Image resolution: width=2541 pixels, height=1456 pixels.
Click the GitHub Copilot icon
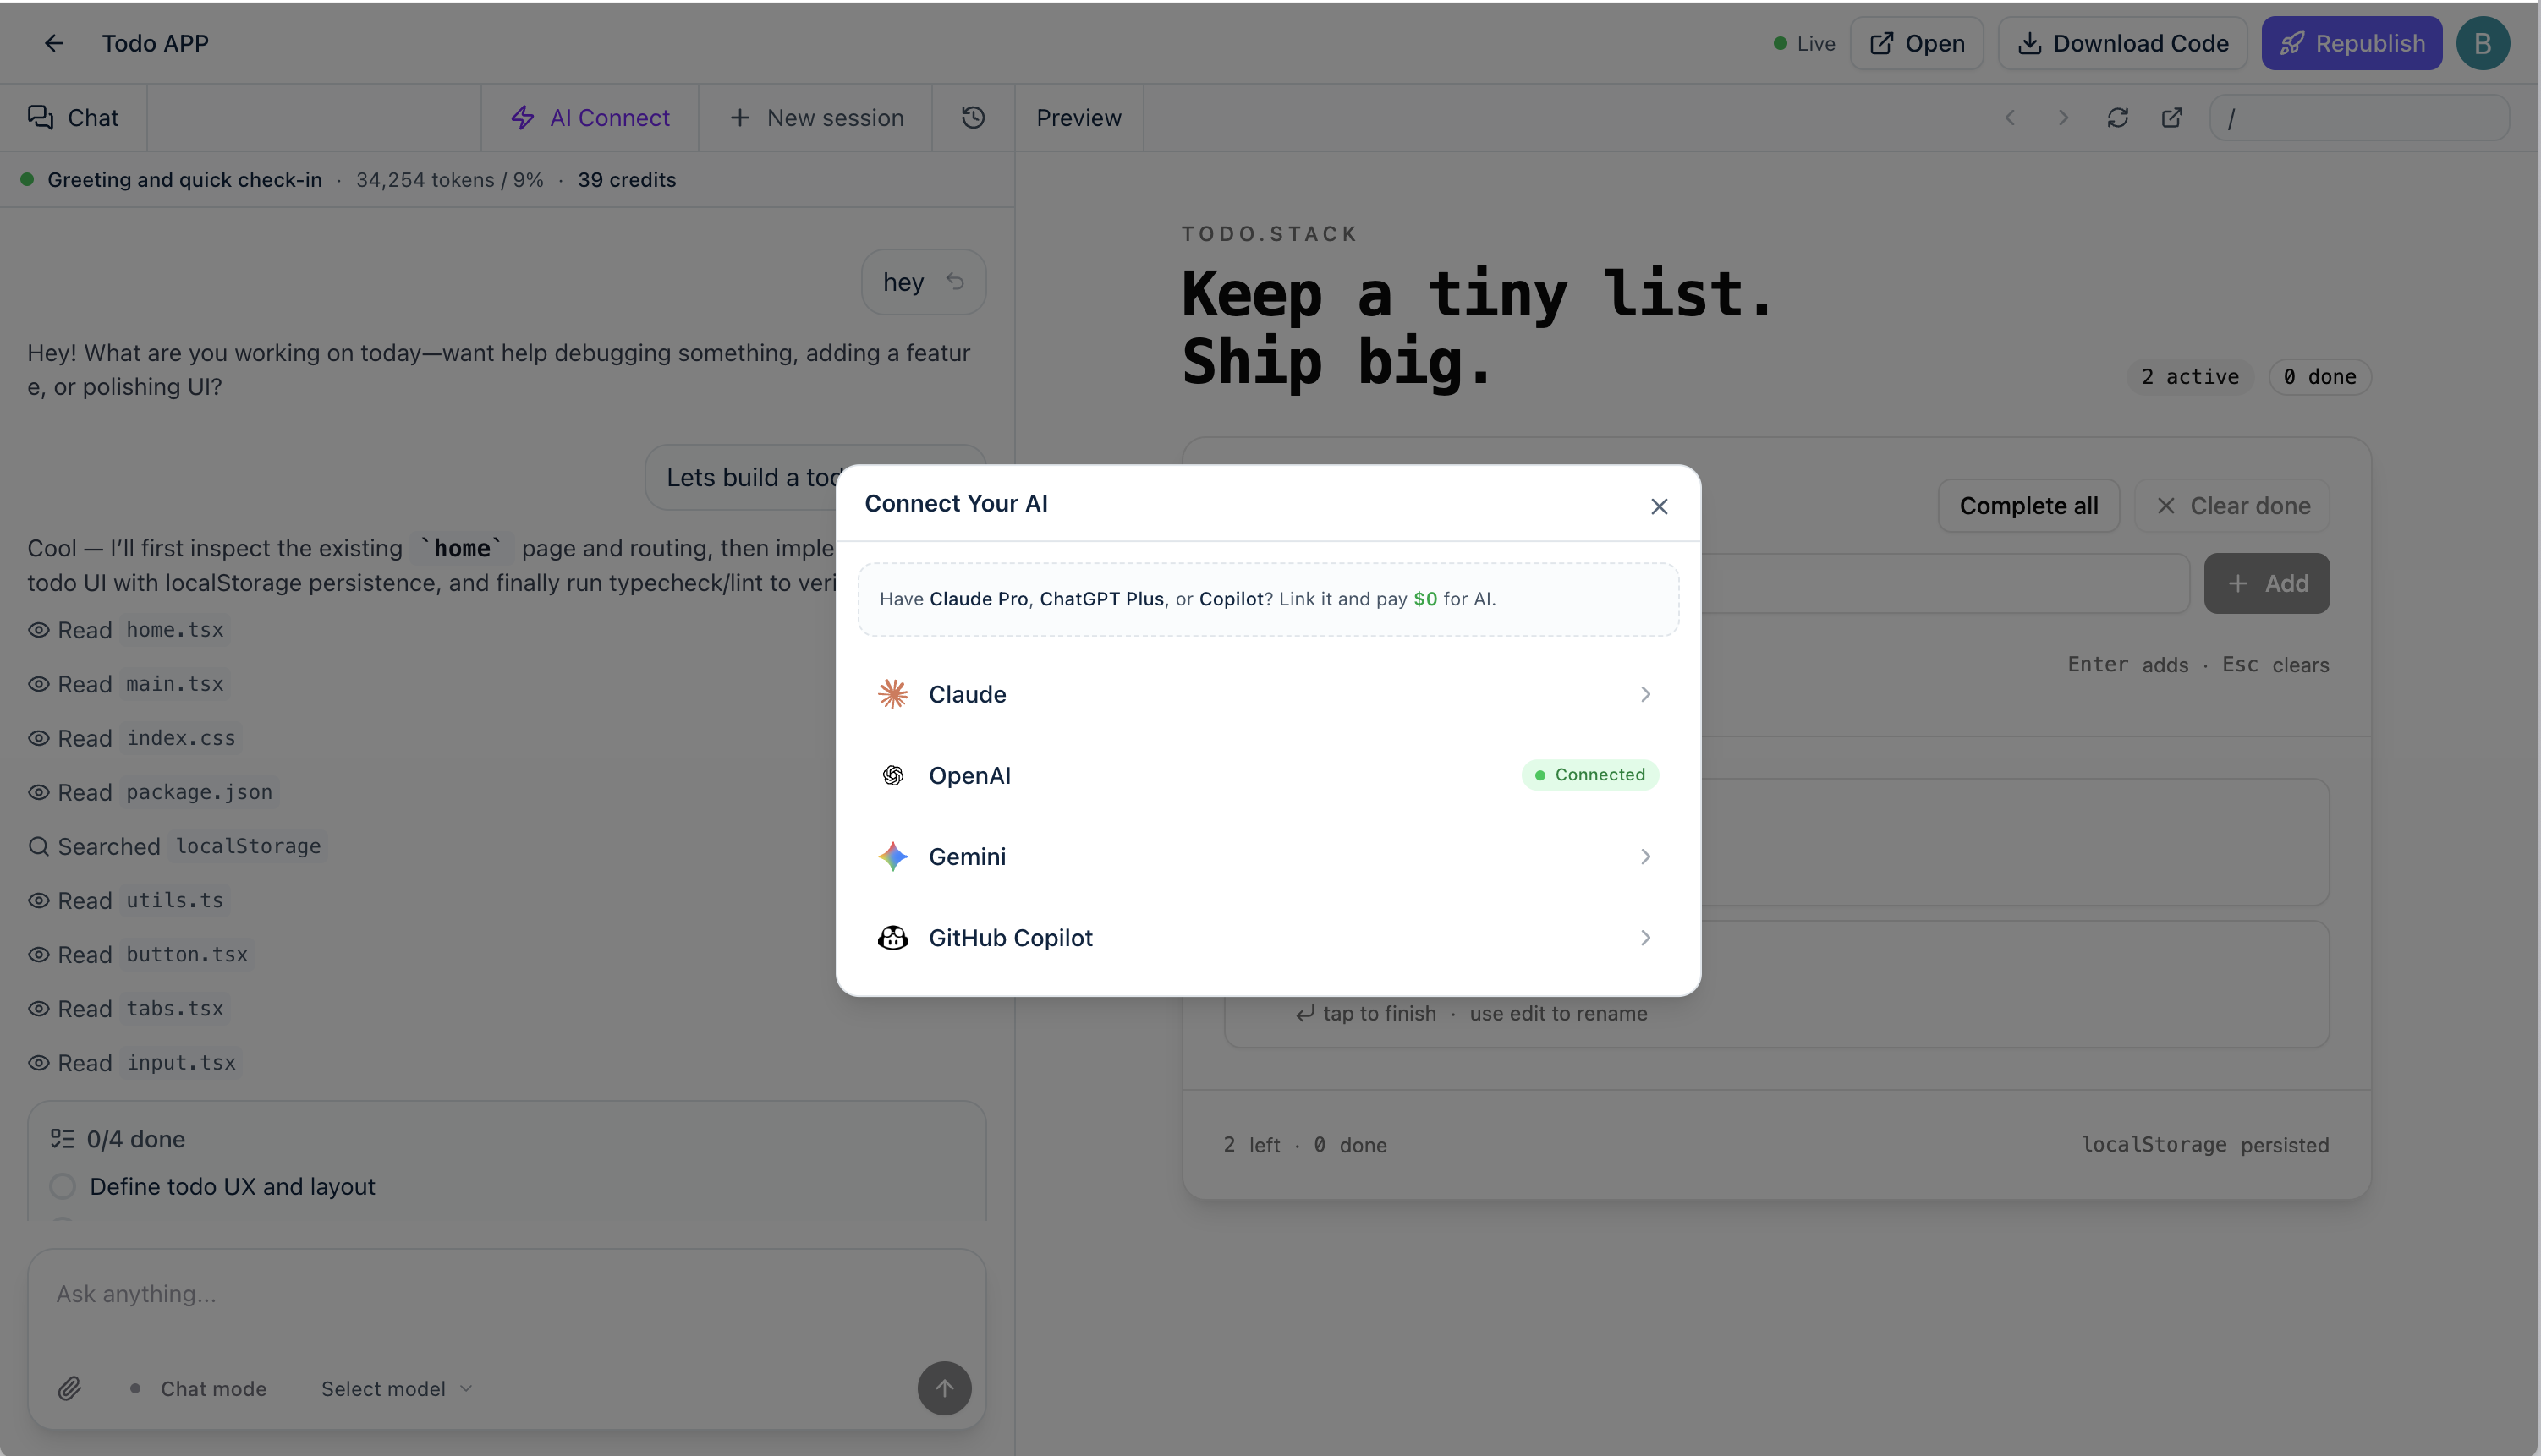point(892,937)
